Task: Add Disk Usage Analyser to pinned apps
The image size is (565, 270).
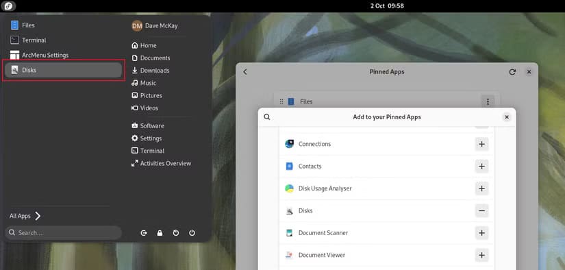Action: [481, 188]
